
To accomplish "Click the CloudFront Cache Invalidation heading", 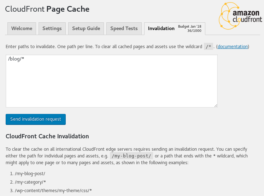I will pos(47,136).
